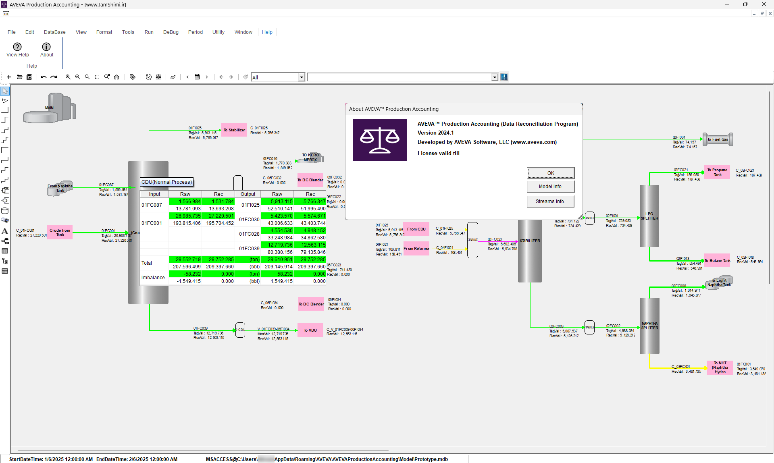This screenshot has width=774, height=463.
Task: Click the 'To Stabilizer' pink node
Action: tap(234, 130)
